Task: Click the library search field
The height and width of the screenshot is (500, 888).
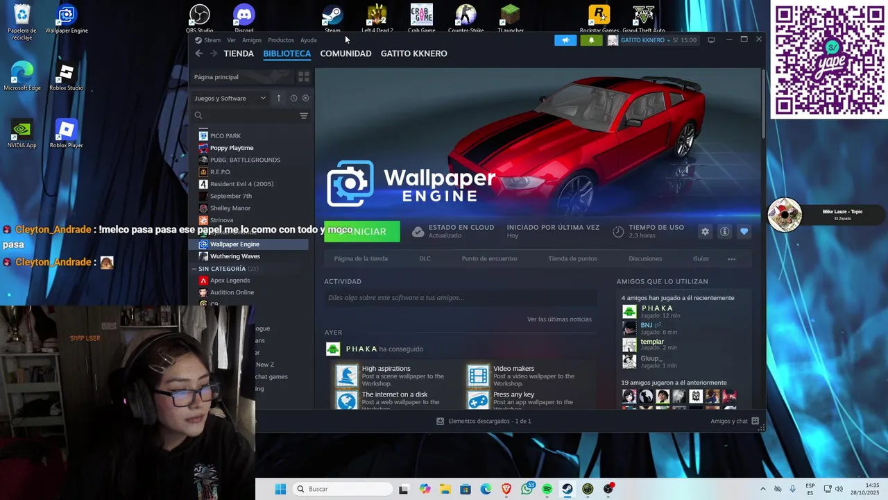Action: click(x=245, y=115)
